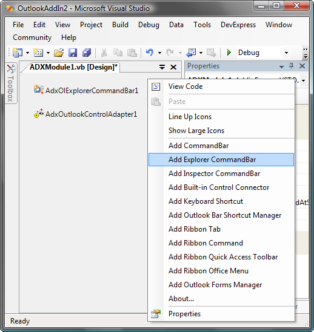Choose Add Outlook Bar Shortcut Manager entry
This screenshot has height=332, width=314.
pos(221,215)
